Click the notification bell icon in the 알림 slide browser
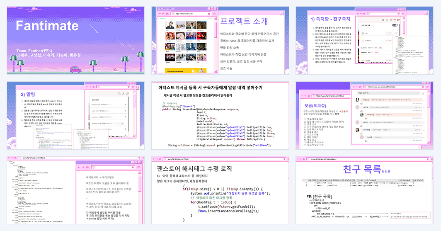 tap(128, 93)
